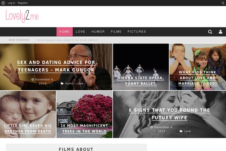The image size is (226, 151).
Task: Open the user account icon in navigation bar
Action: pyautogui.click(x=220, y=32)
